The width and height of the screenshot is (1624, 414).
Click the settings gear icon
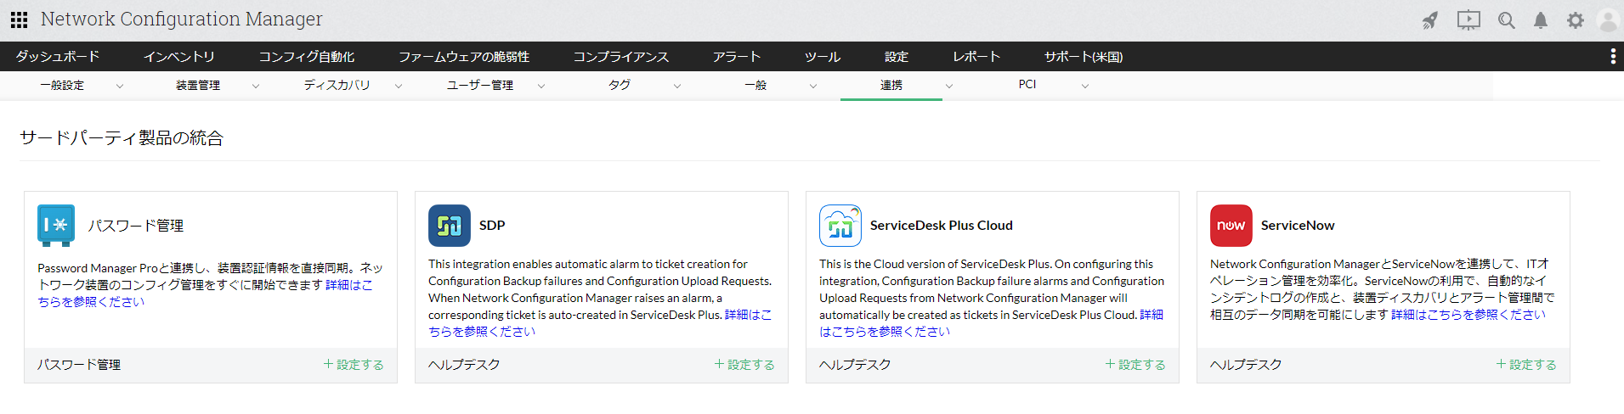(x=1576, y=20)
